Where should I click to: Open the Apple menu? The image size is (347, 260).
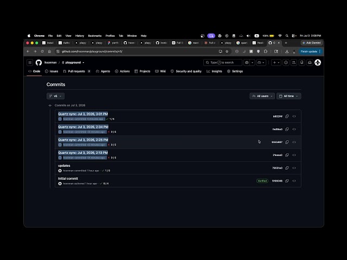click(x=29, y=36)
